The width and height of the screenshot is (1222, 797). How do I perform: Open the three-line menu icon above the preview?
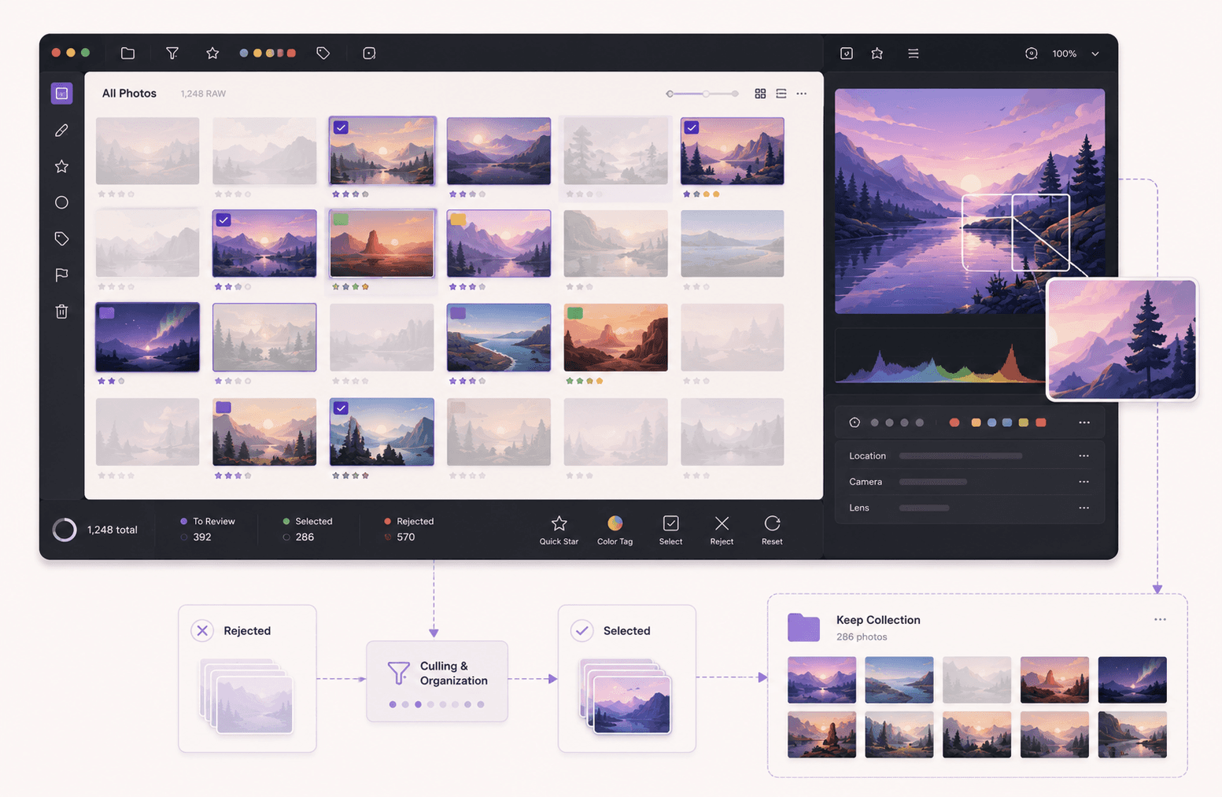point(913,54)
